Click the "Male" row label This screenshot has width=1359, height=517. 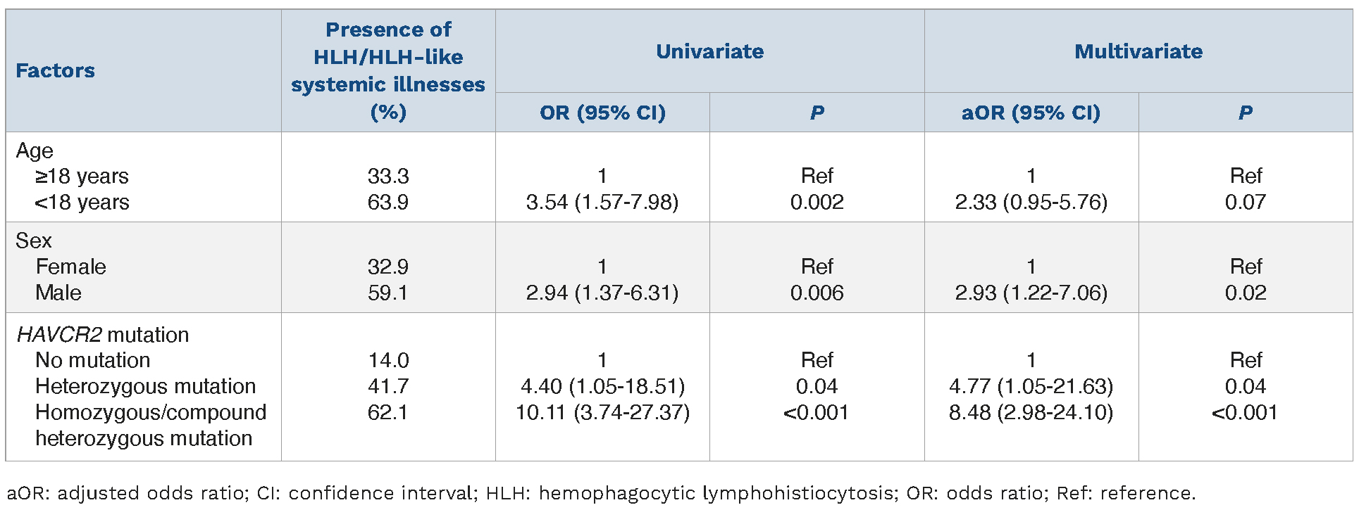click(58, 293)
